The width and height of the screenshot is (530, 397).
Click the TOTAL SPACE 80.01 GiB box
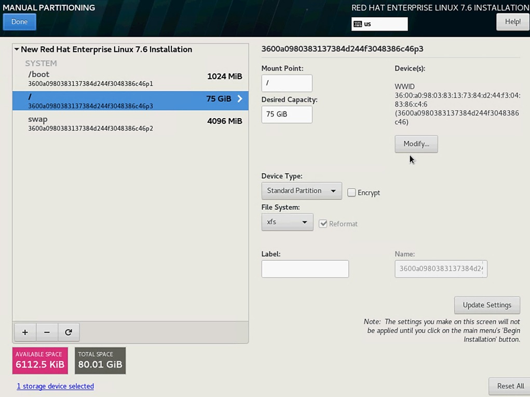[100, 361]
